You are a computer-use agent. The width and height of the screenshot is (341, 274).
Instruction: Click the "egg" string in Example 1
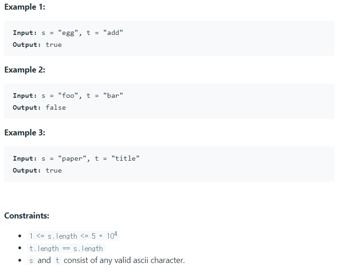click(68, 33)
